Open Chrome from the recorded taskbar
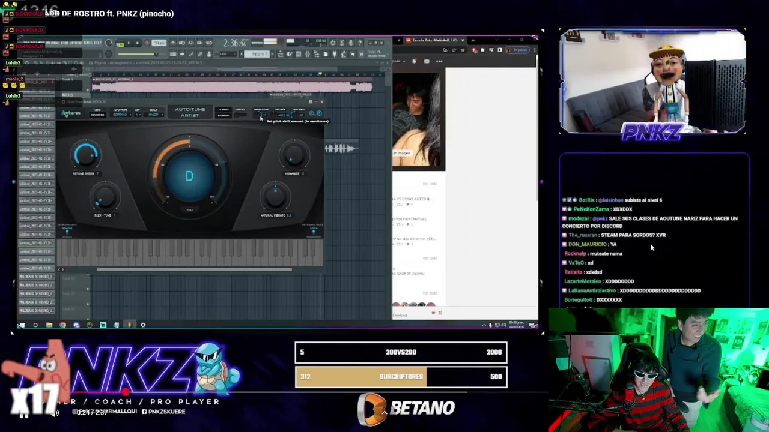Viewport: 769px width, 432px height. click(x=63, y=325)
